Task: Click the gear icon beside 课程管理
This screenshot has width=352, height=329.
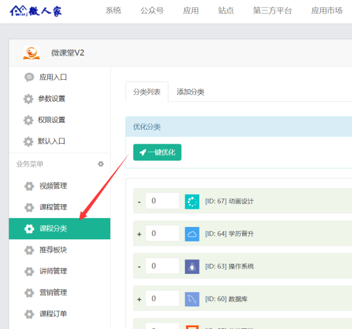Action: pos(29,208)
